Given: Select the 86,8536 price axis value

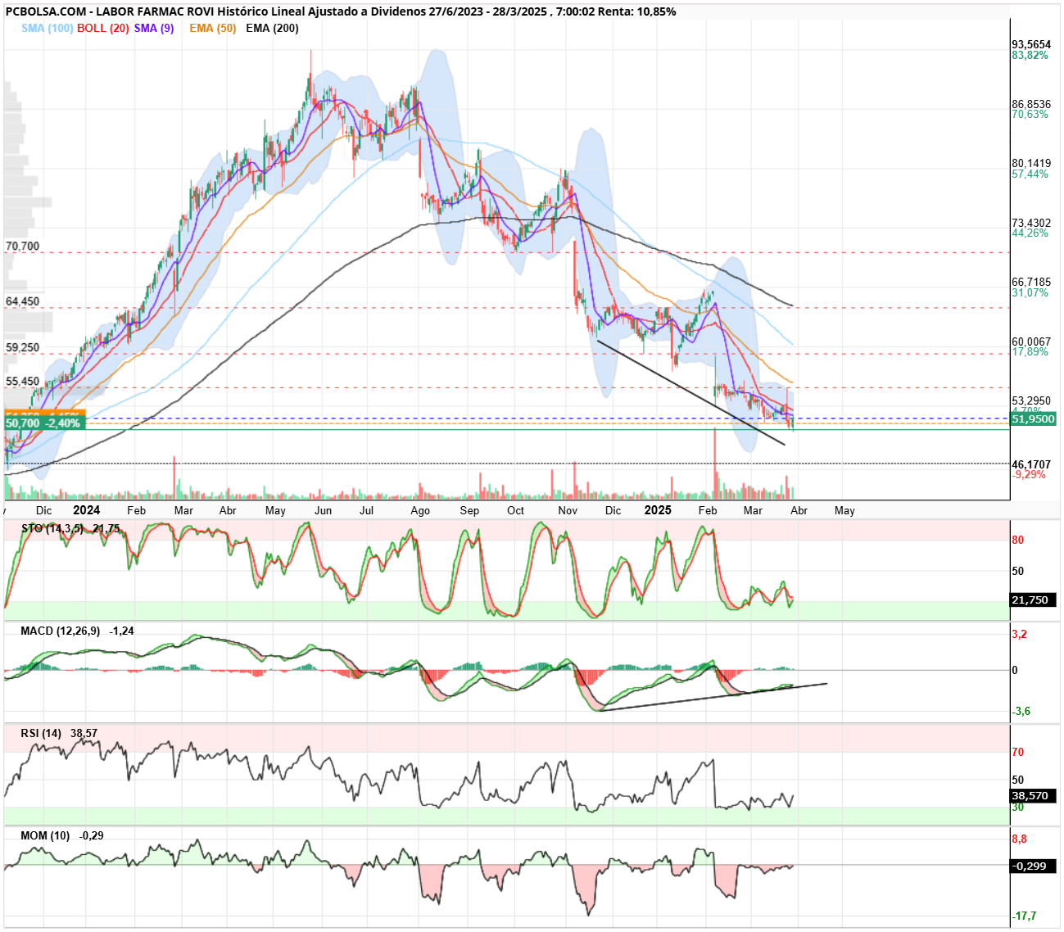Looking at the screenshot, I should coord(1031,104).
